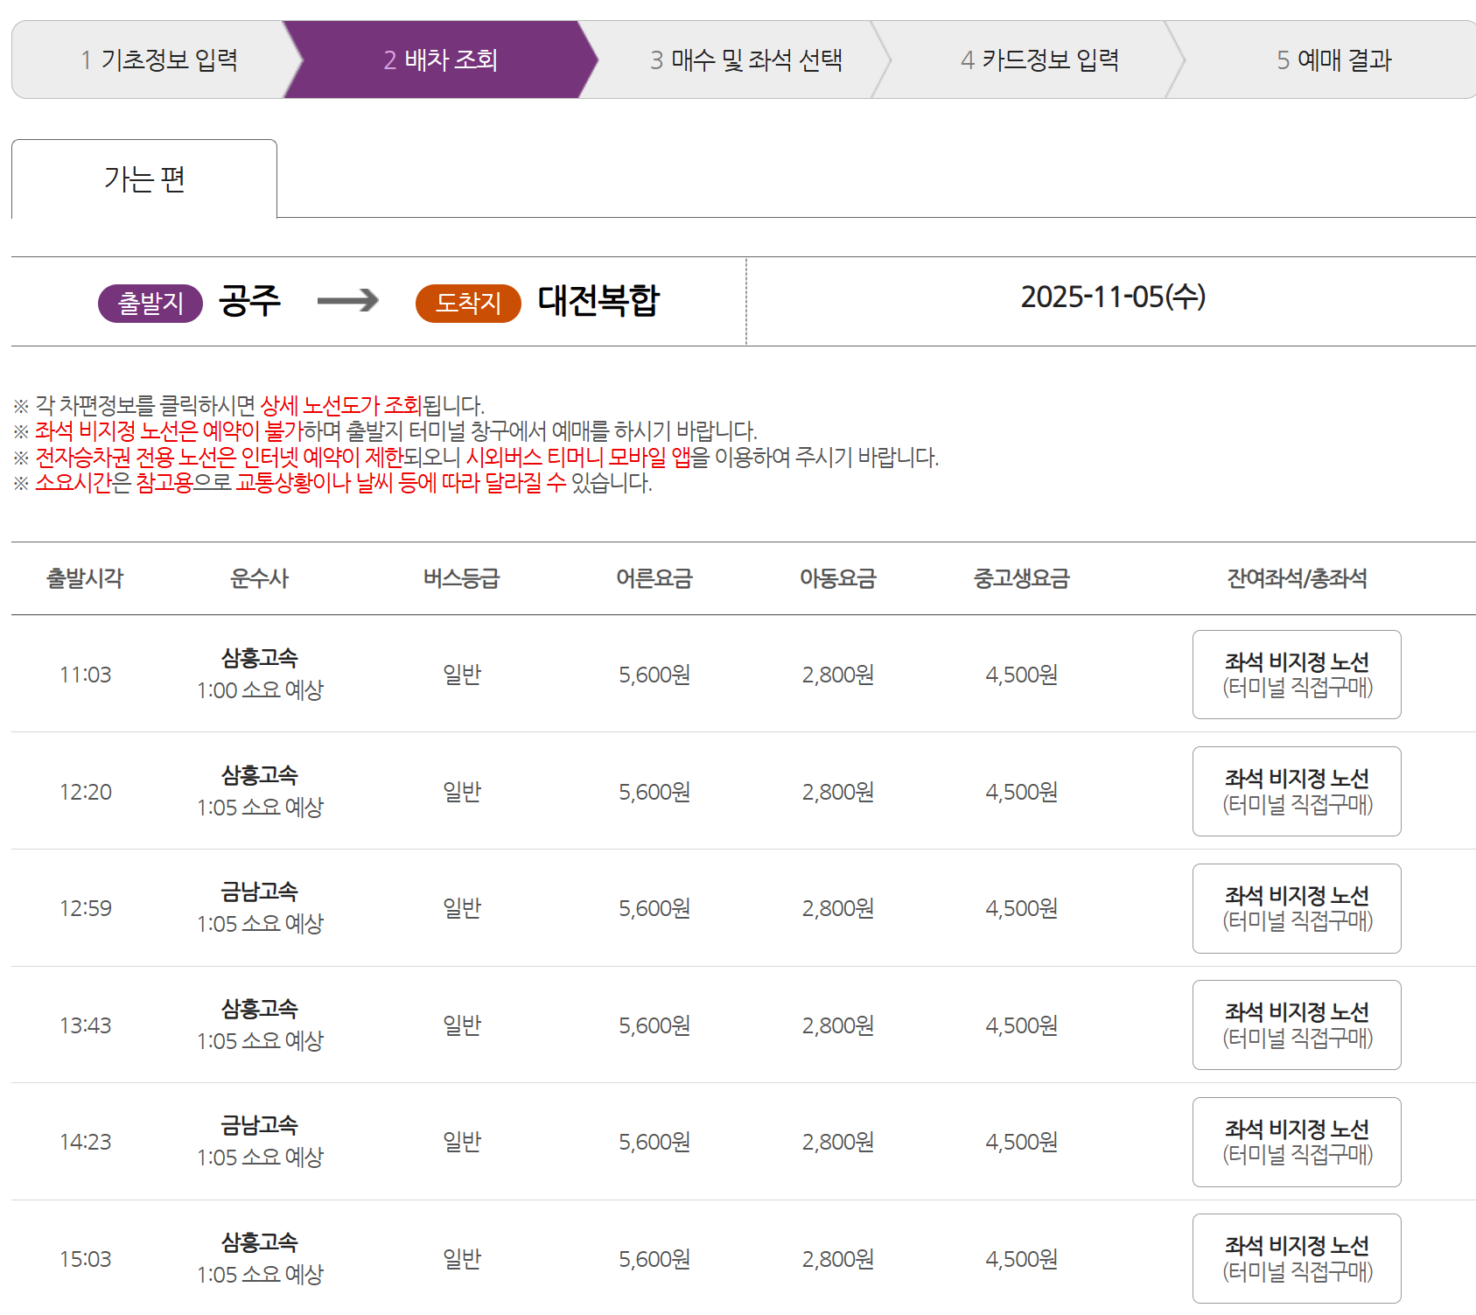1476x1315 pixels.
Task: Click the 좌석 비지정 노선 button for 12:20
Action: pyautogui.click(x=1297, y=791)
